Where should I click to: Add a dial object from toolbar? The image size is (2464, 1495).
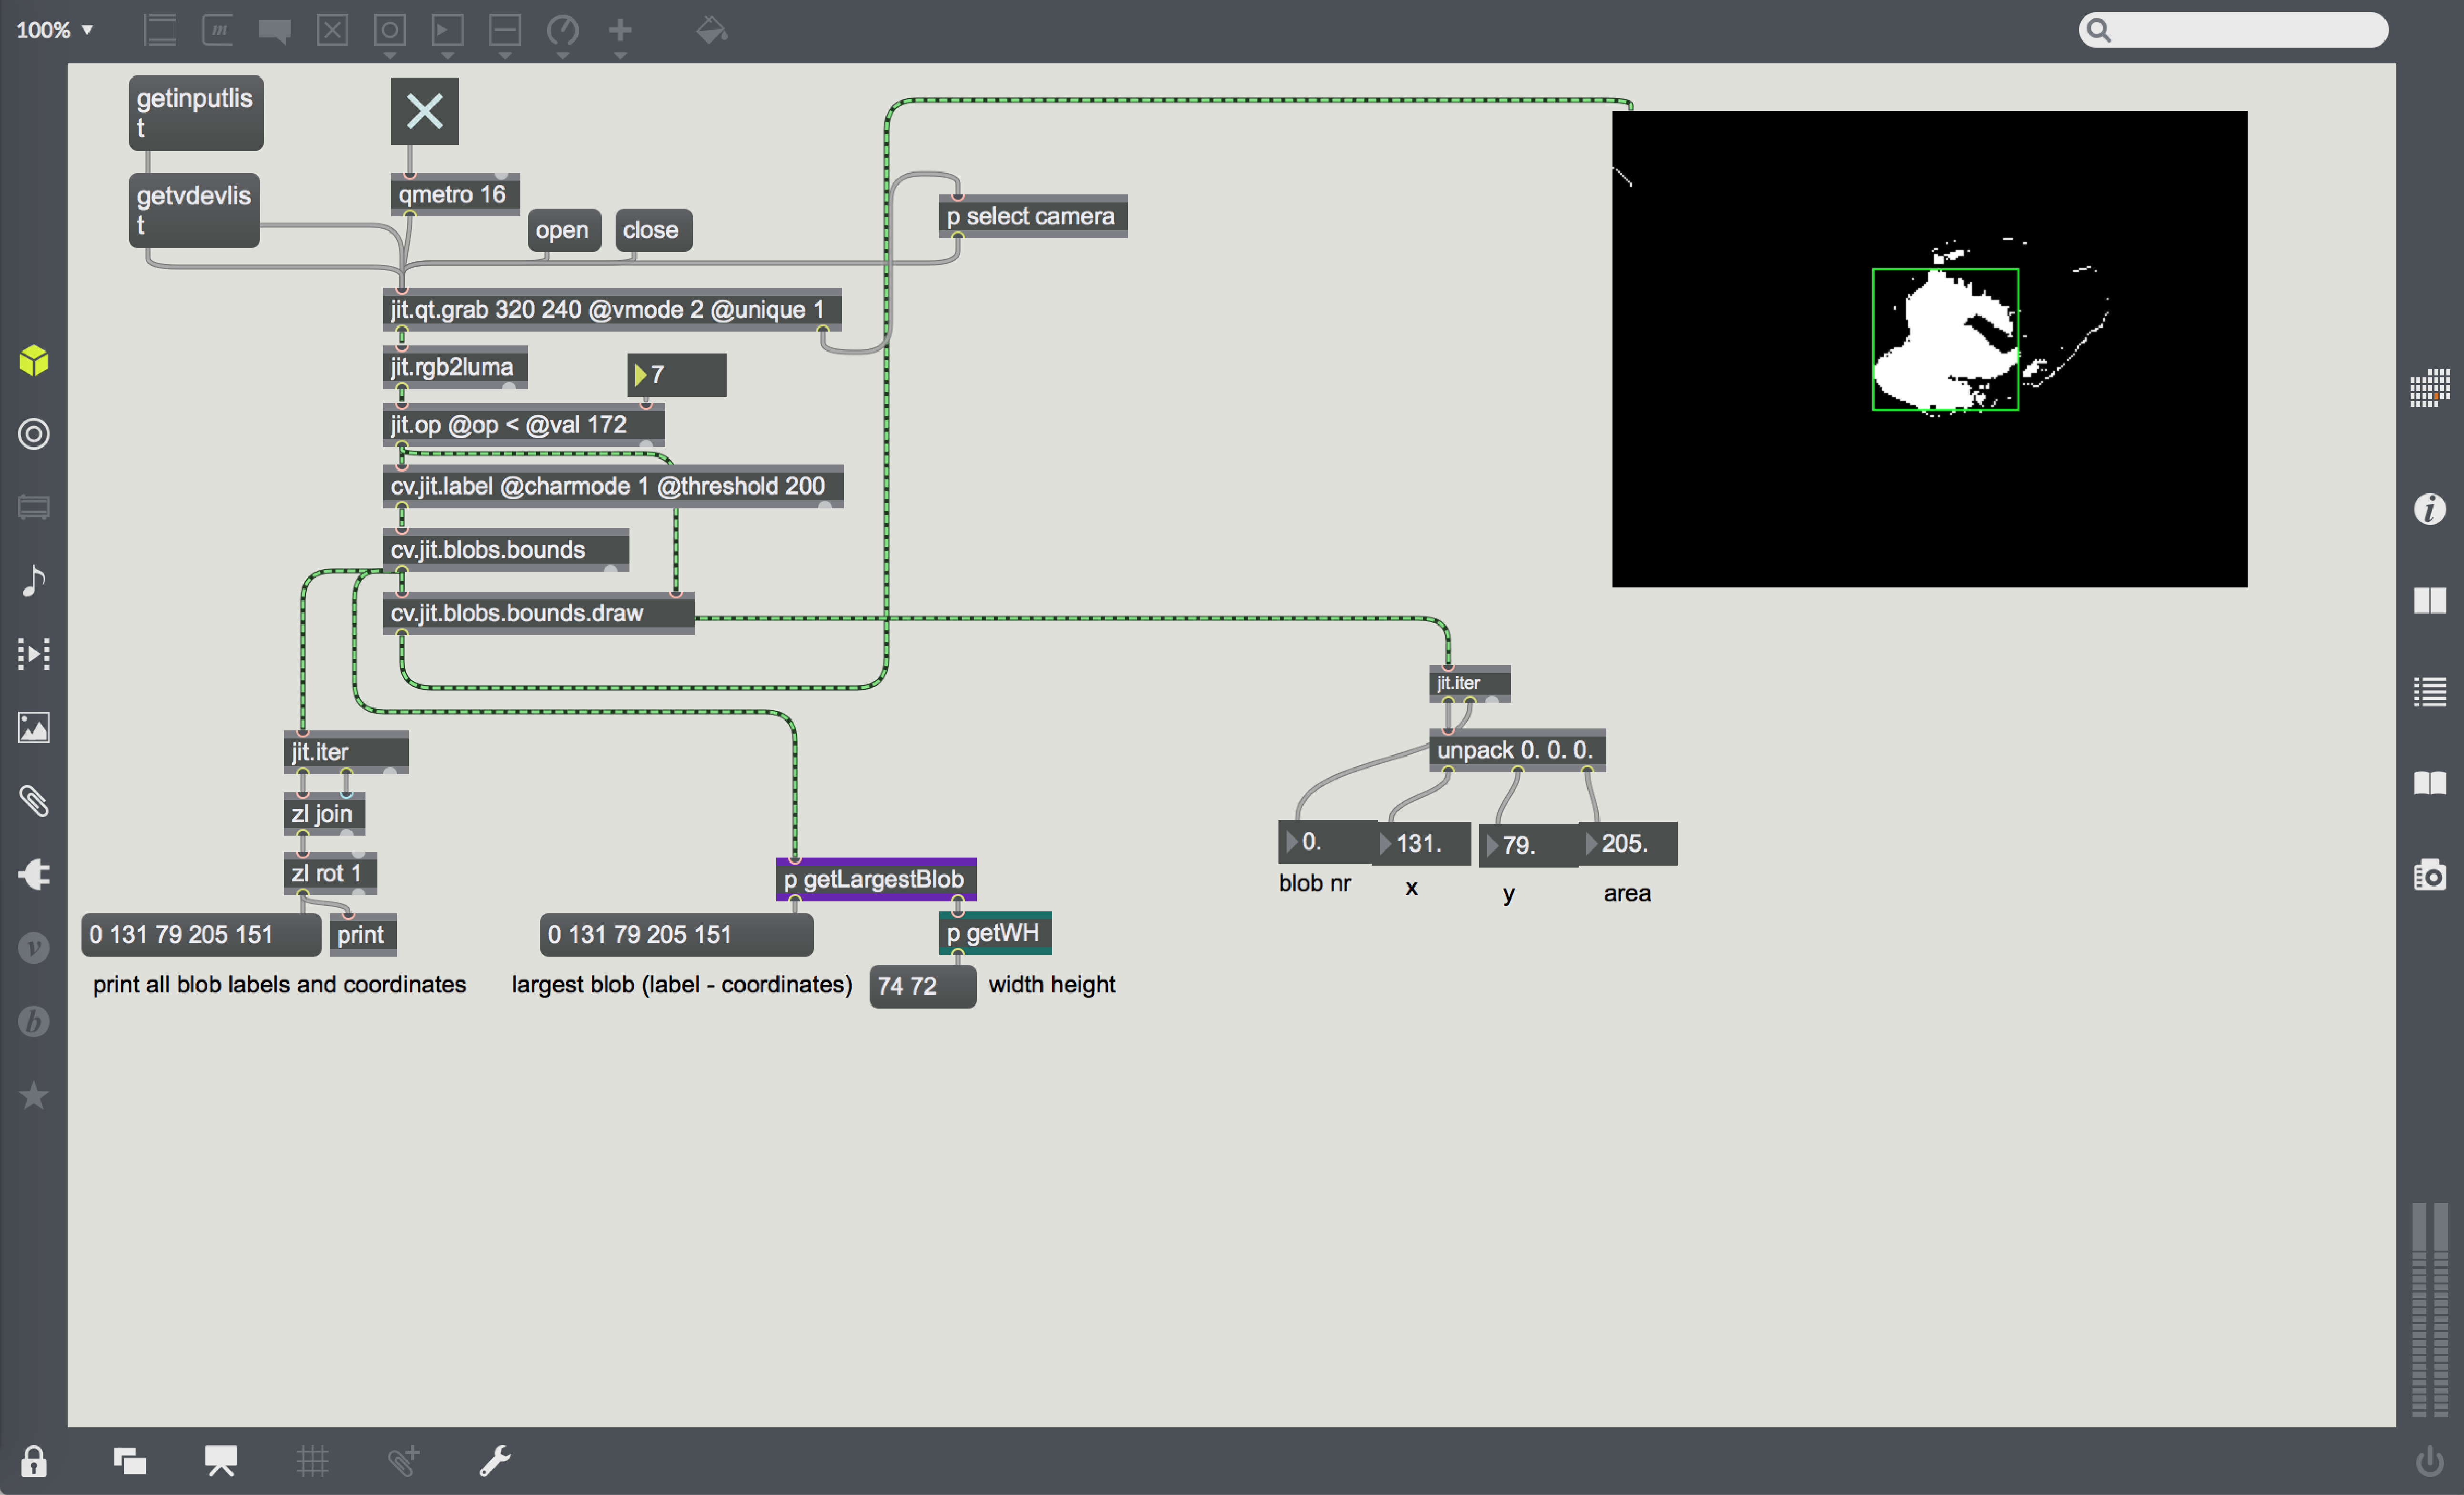click(563, 30)
